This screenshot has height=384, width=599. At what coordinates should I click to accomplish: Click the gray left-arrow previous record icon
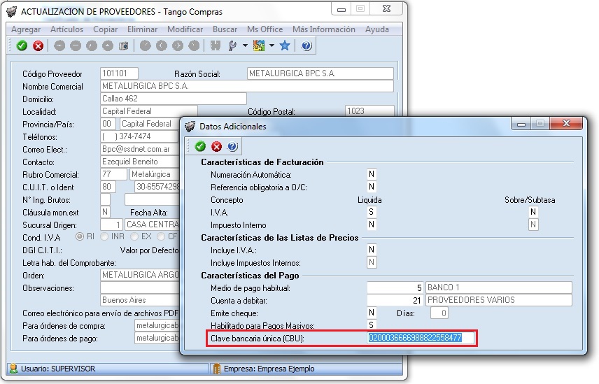tap(162, 45)
